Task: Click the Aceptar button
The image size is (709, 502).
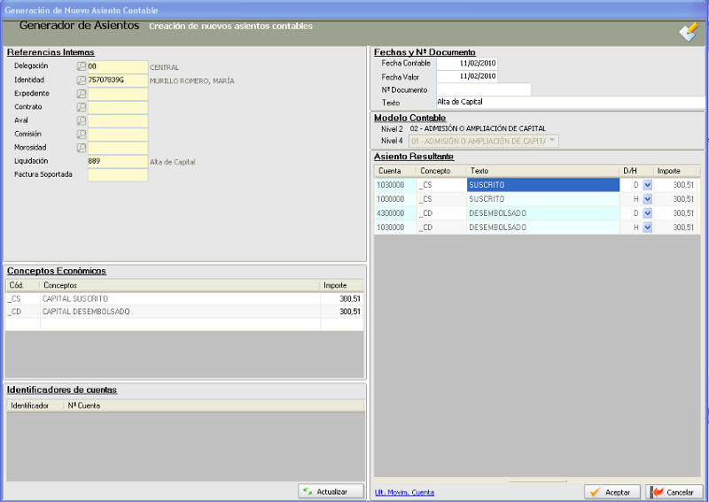Action: [612, 492]
